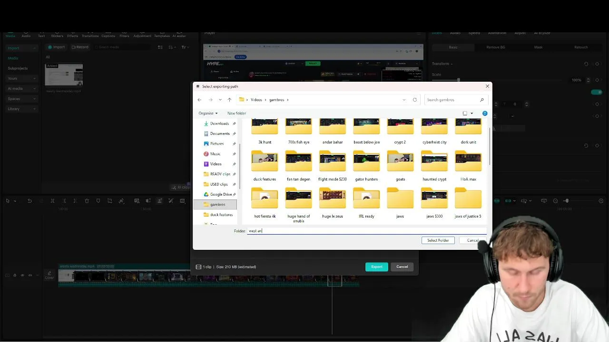Click the delete trash icon in timeline toolbar
This screenshot has height=342, width=609.
coord(87,201)
